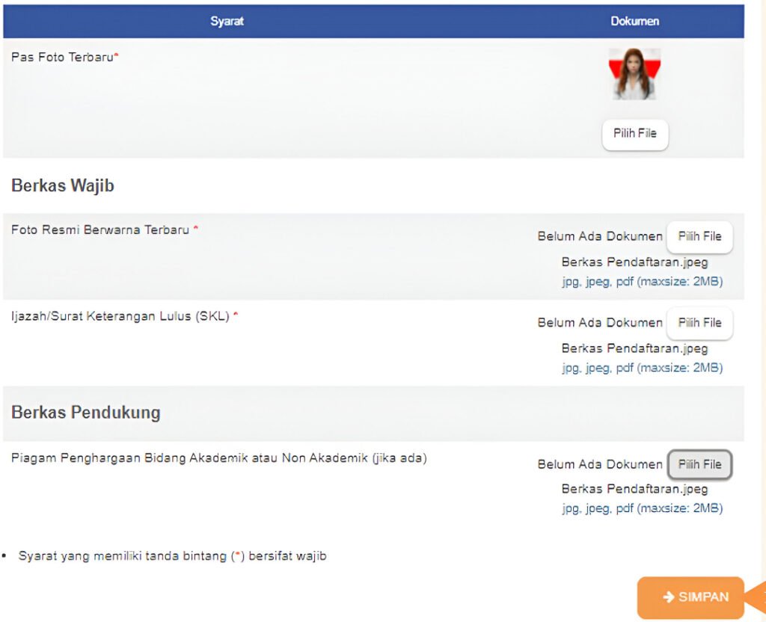The width and height of the screenshot is (766, 622).
Task: Click the Berkas Wajib section heading
Action: (x=63, y=186)
